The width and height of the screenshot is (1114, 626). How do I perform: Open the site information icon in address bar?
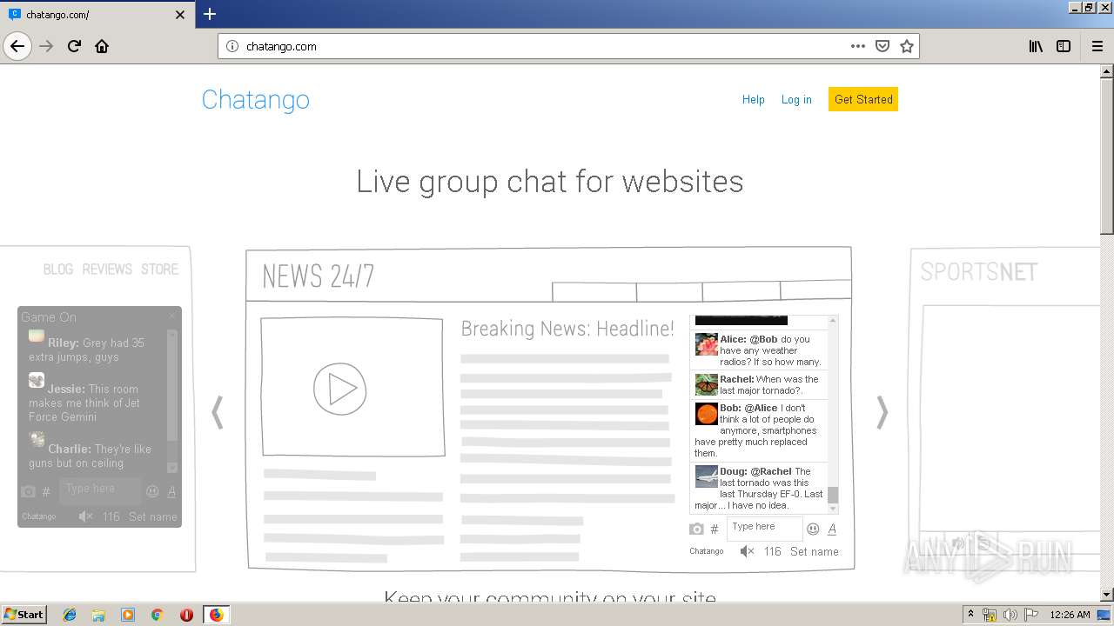pos(232,46)
